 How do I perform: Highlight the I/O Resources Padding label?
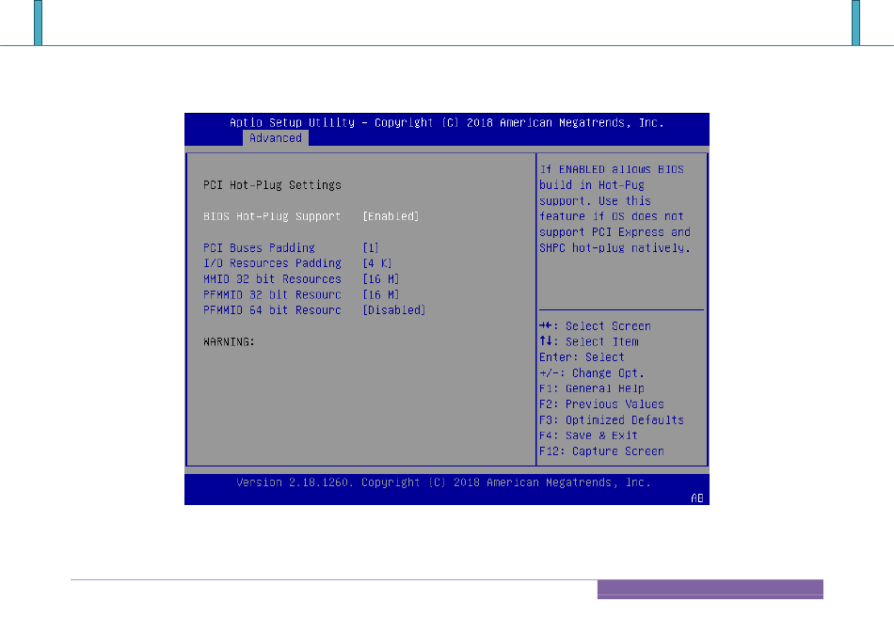[x=272, y=263]
